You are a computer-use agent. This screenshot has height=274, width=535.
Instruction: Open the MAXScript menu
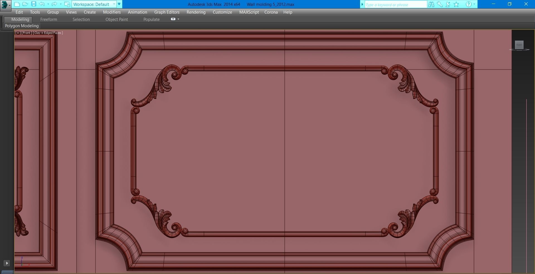pyautogui.click(x=249, y=12)
